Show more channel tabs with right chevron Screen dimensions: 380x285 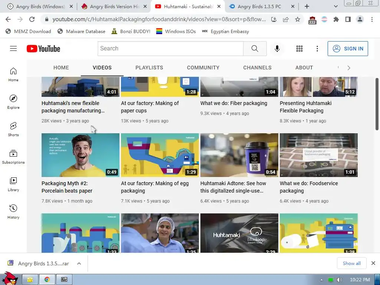tap(349, 68)
